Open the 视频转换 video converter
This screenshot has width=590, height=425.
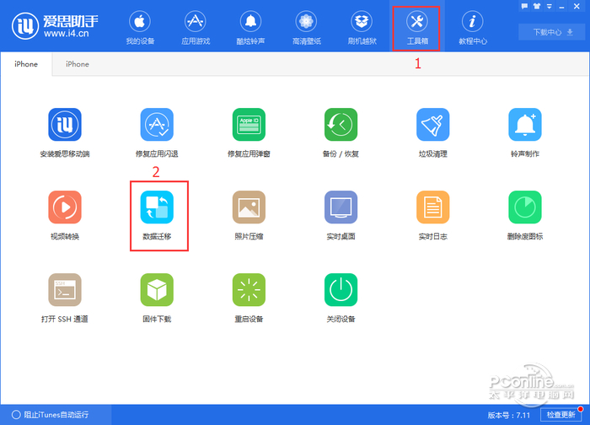coord(65,215)
